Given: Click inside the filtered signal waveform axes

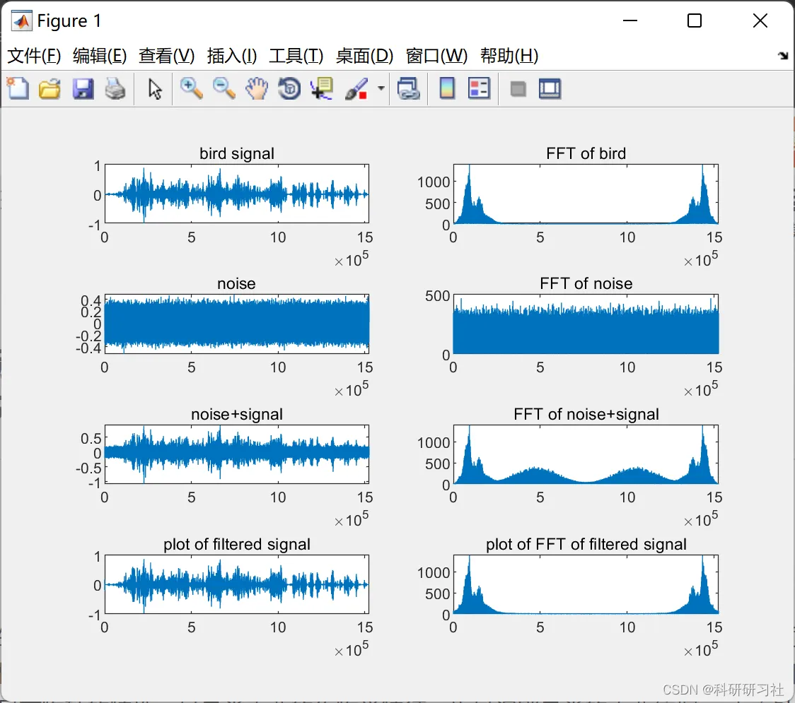Looking at the screenshot, I should coord(237,584).
